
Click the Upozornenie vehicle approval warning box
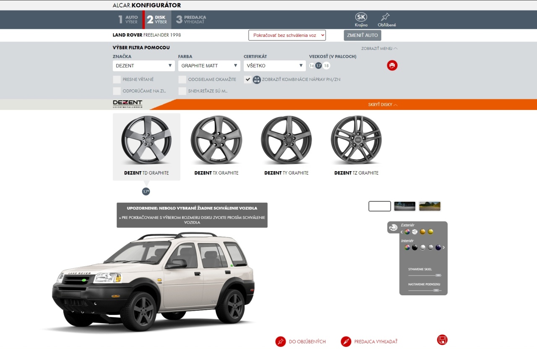[x=192, y=215]
